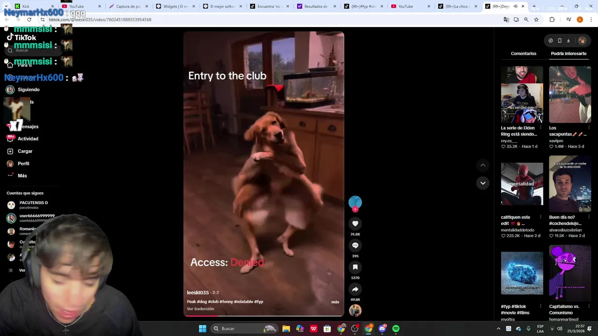Bookmark page with the star icon
Image resolution: width=598 pixels, height=336 pixels.
point(536,20)
